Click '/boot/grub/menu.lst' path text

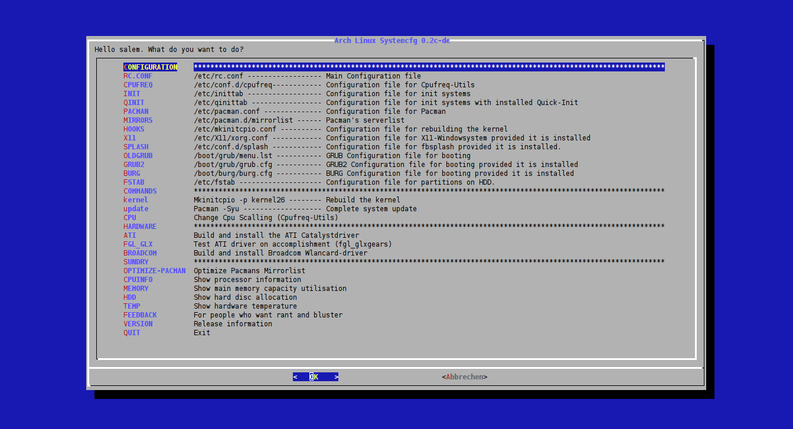coord(233,156)
